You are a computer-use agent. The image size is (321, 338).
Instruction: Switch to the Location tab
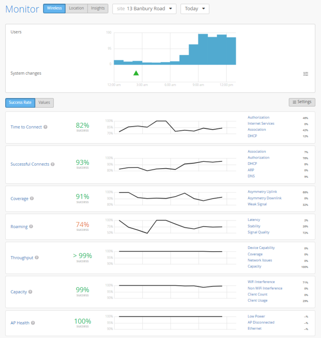click(76, 8)
